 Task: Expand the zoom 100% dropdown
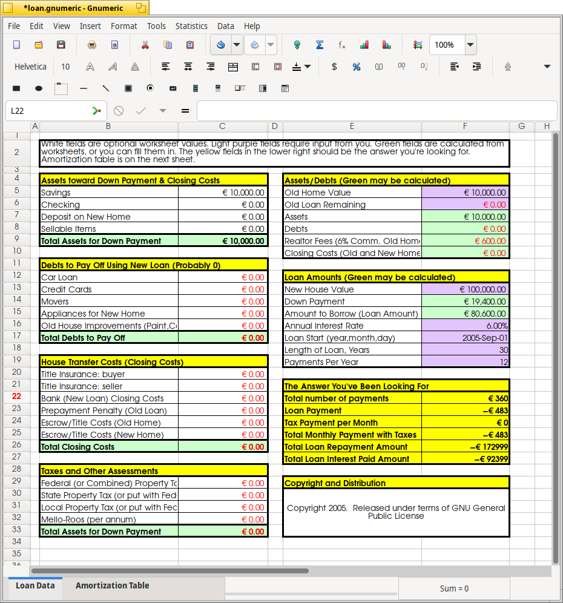[x=470, y=45]
